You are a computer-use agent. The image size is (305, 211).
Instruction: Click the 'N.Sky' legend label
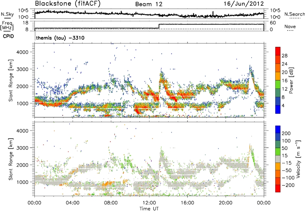[x=7, y=14]
